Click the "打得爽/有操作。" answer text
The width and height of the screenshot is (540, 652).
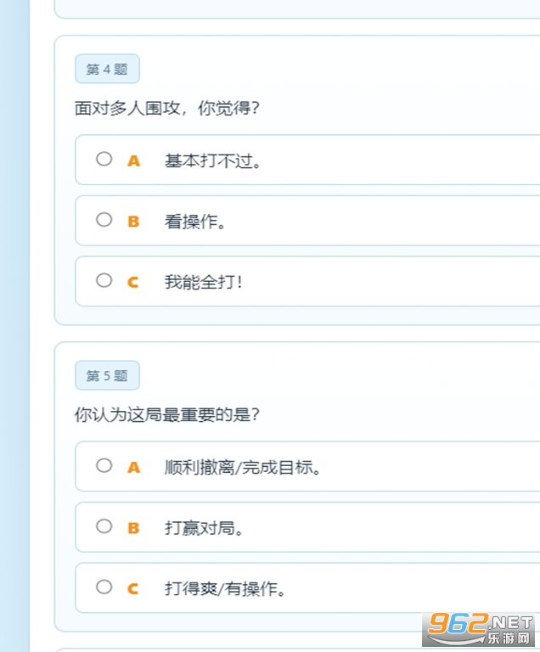[x=225, y=589]
